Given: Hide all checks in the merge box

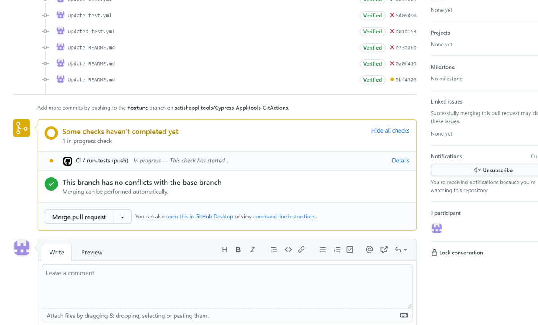Looking at the screenshot, I should pyautogui.click(x=390, y=131).
